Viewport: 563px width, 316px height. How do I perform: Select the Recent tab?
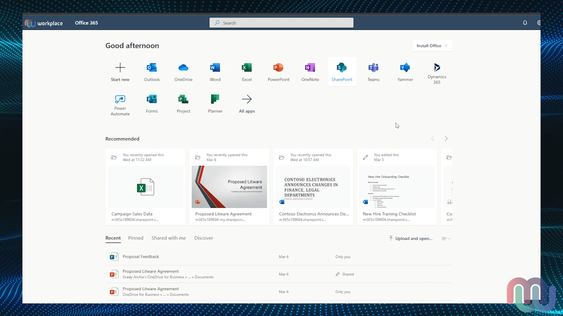(x=113, y=238)
